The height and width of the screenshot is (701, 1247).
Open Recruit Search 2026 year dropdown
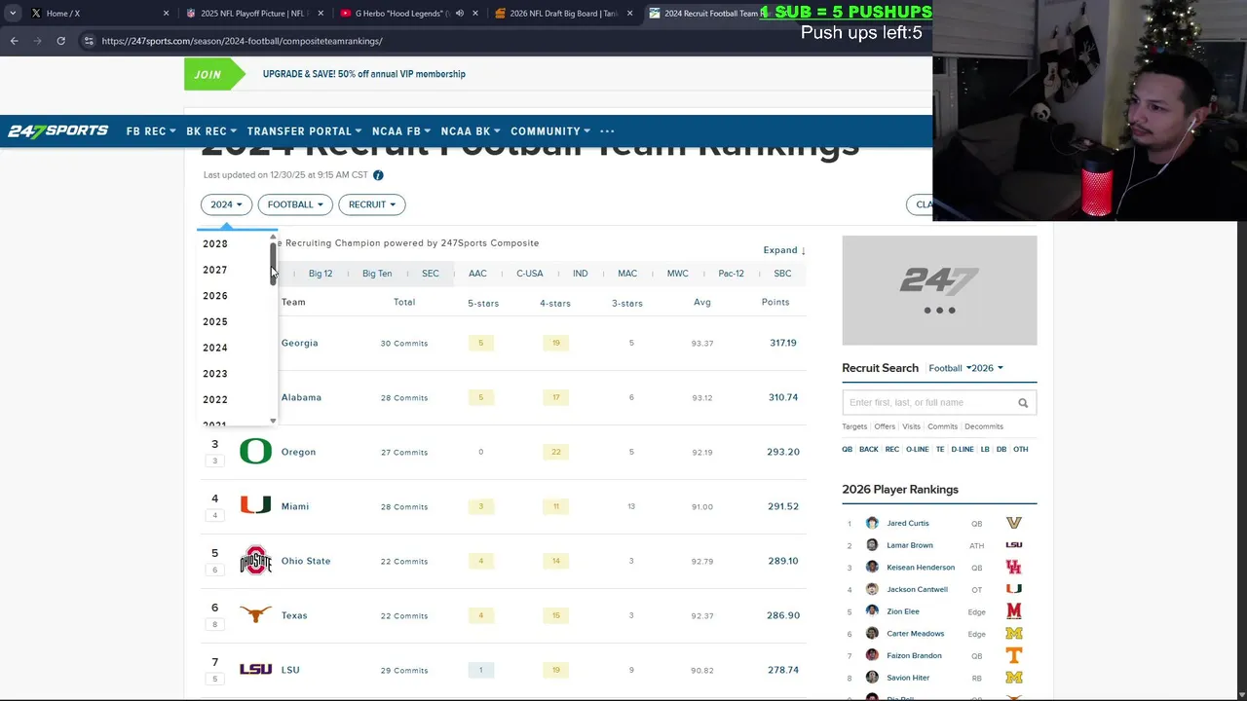987,368
